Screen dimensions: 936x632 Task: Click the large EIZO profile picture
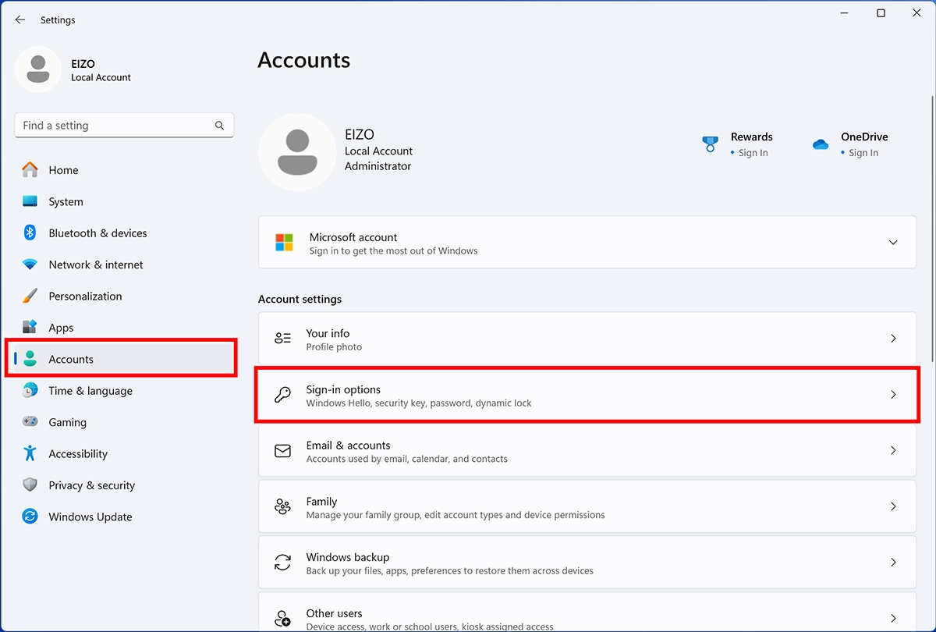297,152
